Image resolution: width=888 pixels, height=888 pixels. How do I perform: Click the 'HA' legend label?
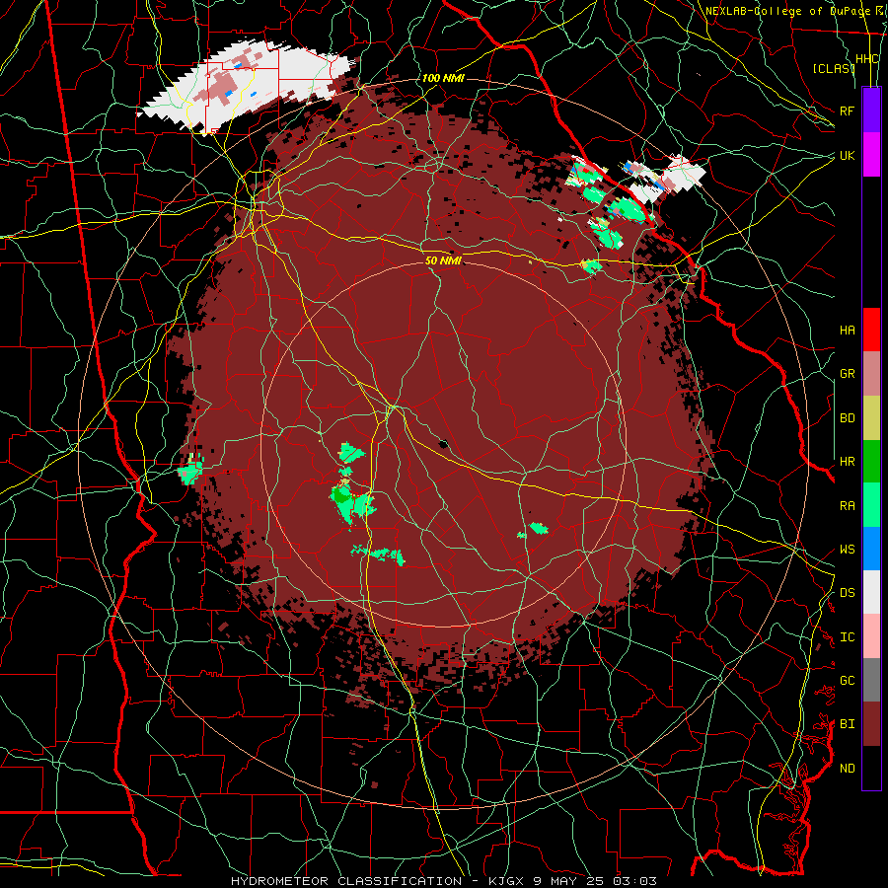pos(848,331)
